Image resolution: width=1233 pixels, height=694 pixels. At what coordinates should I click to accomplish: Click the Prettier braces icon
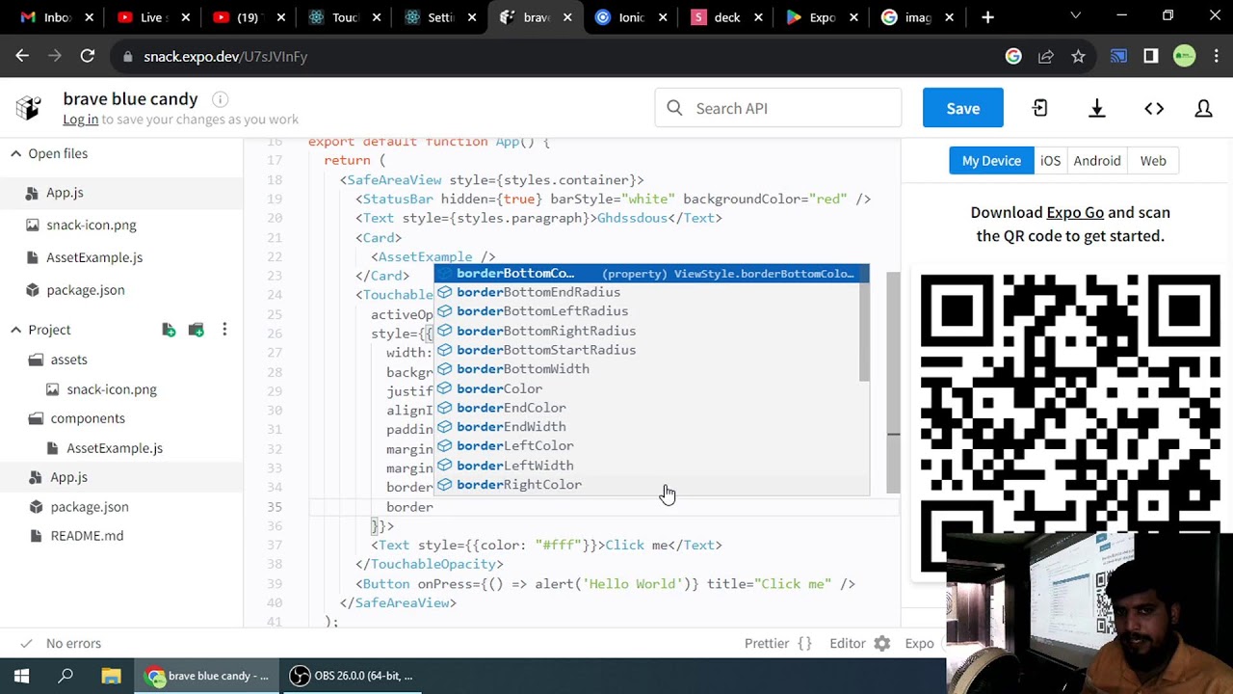pyautogui.click(x=804, y=643)
